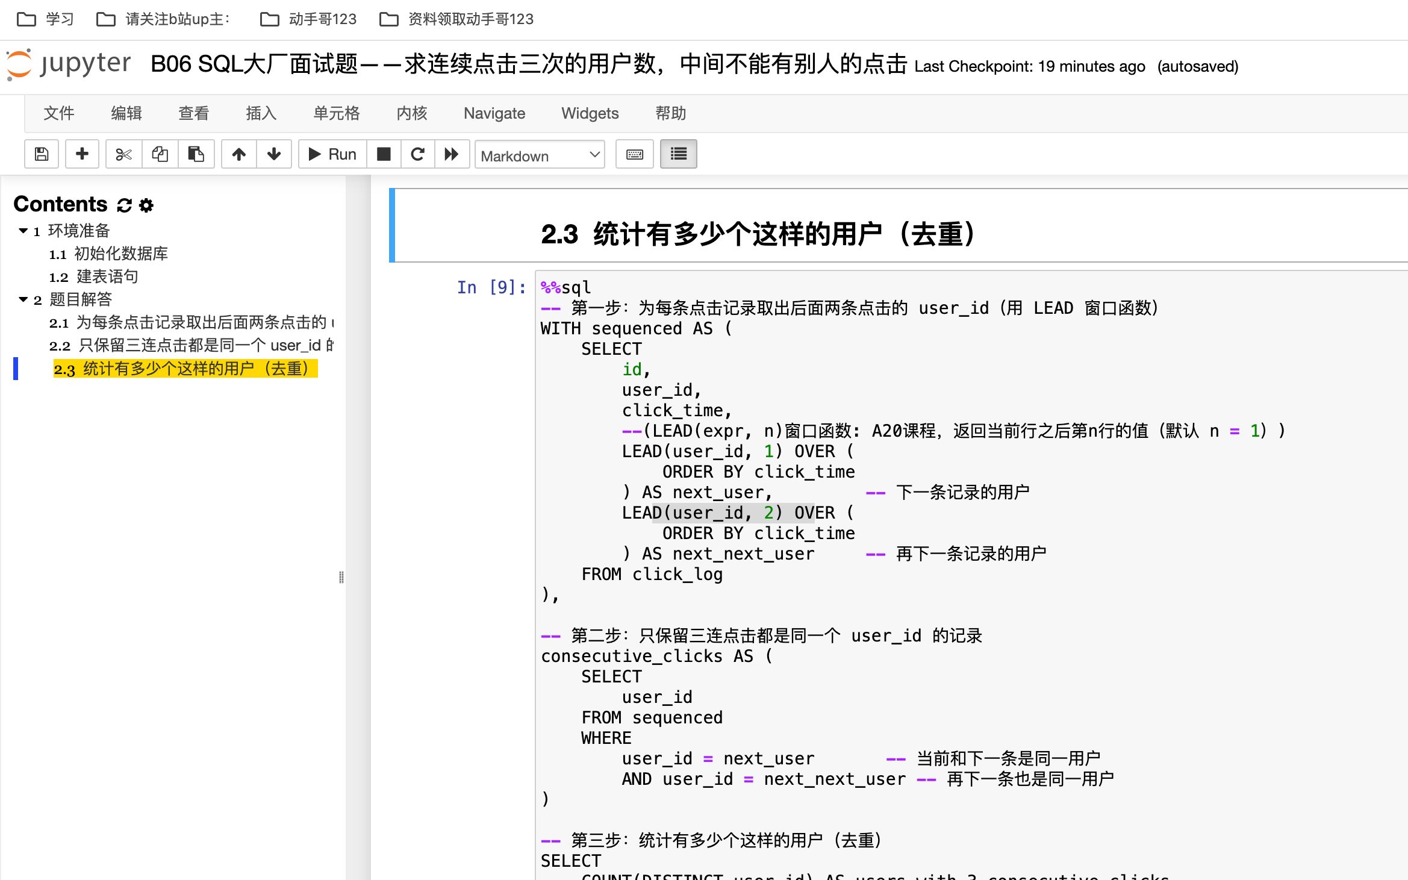The width and height of the screenshot is (1408, 880).
Task: Paste a cell using the clipboard icon
Action: [196, 154]
